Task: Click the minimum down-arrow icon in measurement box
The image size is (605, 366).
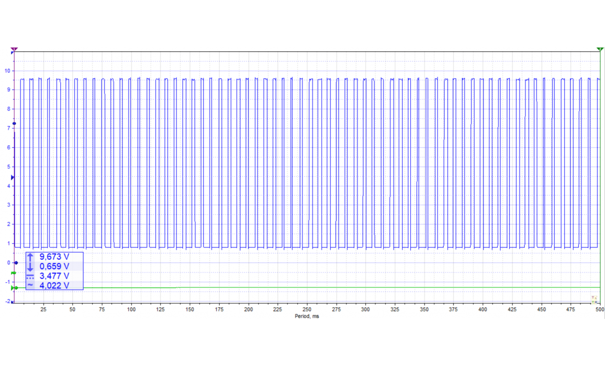Action: (x=30, y=266)
